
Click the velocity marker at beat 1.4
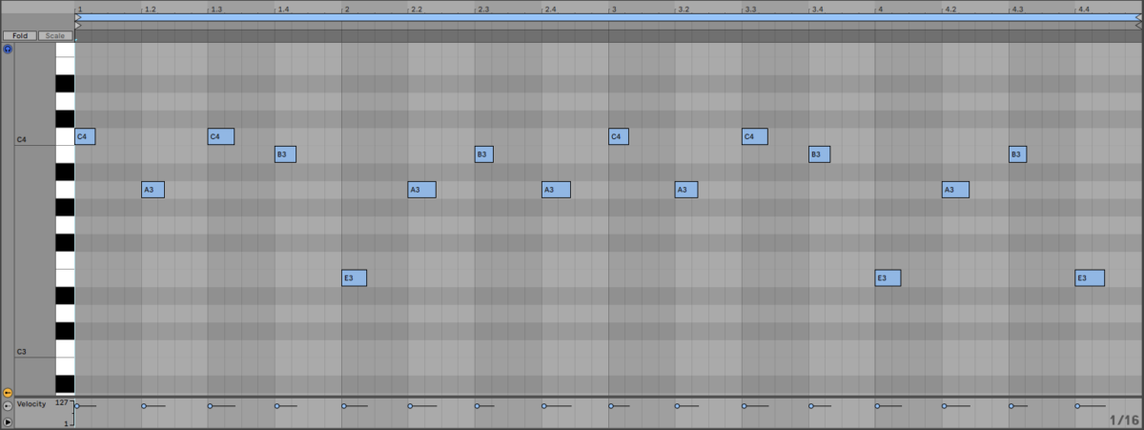[277, 406]
